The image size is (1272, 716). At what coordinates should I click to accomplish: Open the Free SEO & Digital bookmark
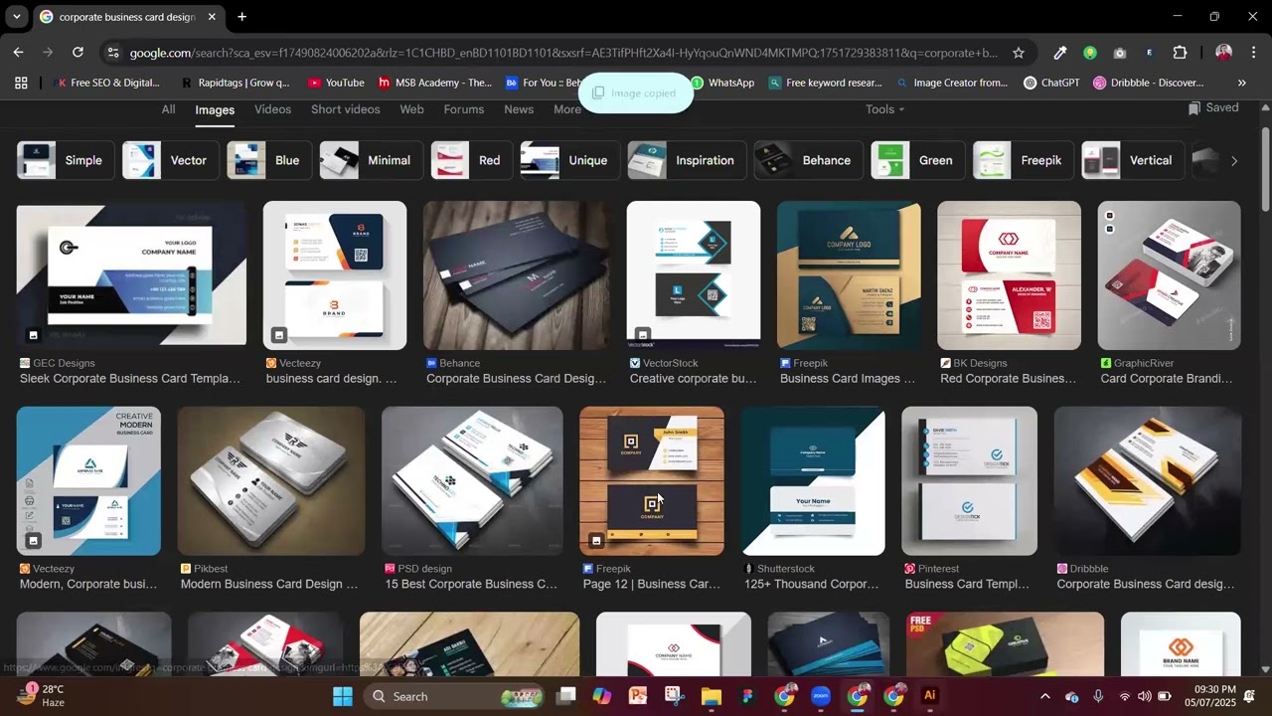point(106,83)
